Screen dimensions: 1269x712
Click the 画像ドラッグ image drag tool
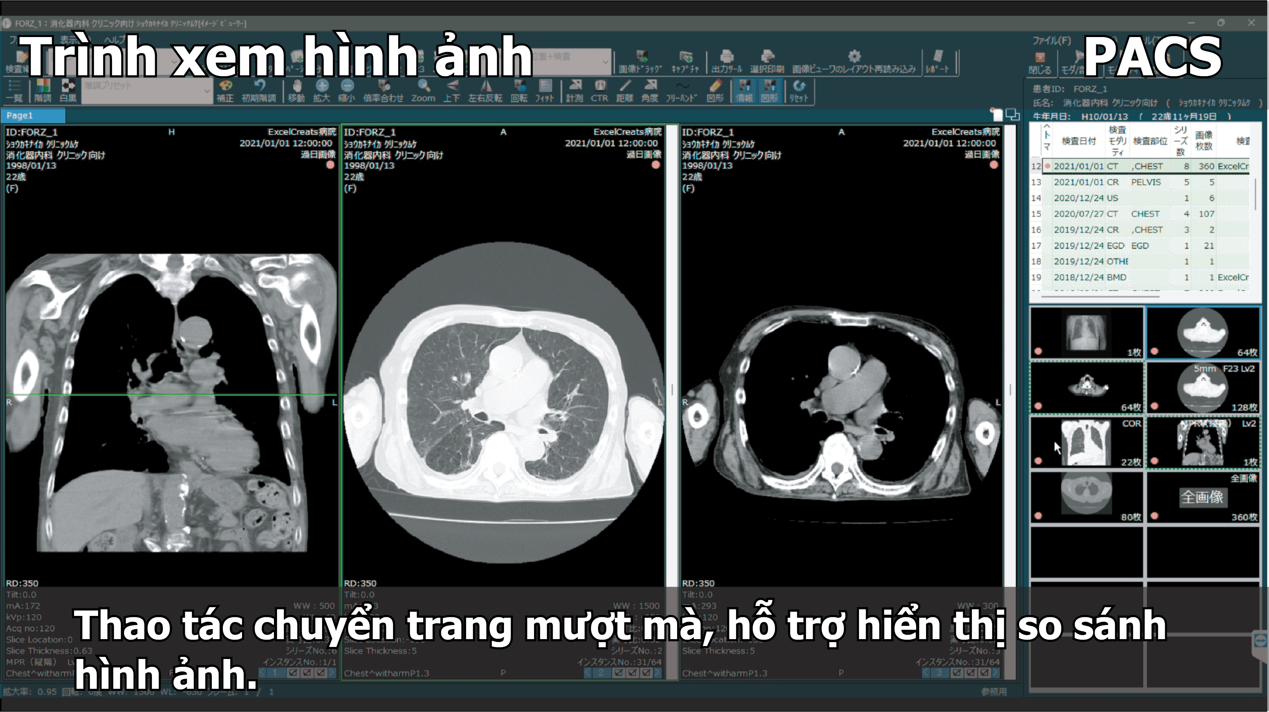click(x=641, y=62)
